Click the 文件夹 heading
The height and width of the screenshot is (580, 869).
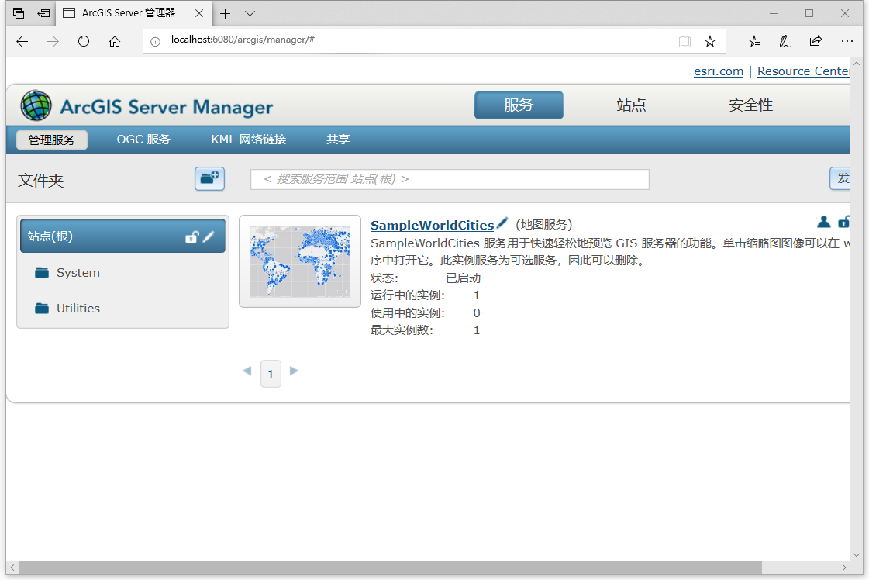(x=40, y=180)
